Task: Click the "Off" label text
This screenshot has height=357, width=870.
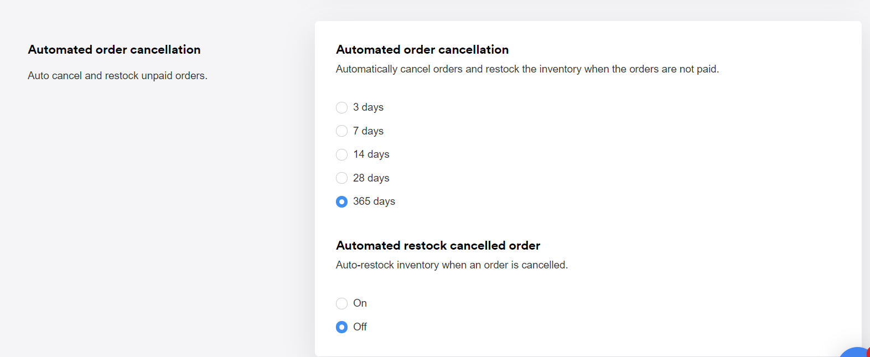Action: point(360,327)
